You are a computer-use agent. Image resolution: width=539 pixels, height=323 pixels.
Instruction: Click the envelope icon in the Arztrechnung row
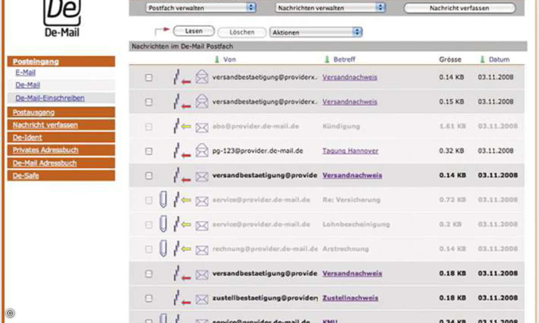(202, 250)
